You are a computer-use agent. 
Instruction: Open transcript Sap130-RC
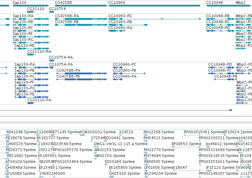click(23, 28)
